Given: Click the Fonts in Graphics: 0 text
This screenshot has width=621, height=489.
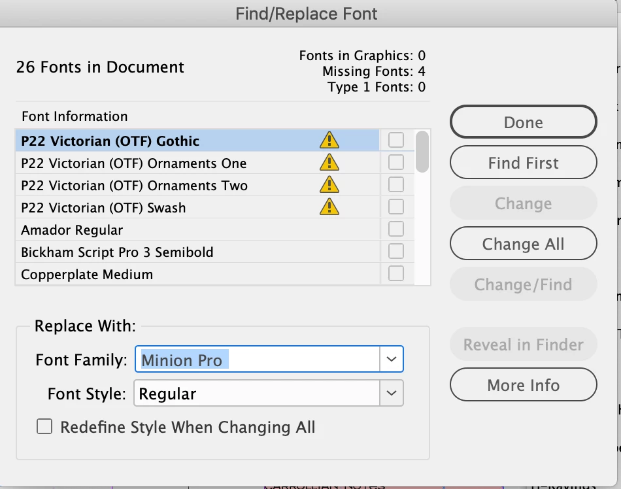Looking at the screenshot, I should click(x=362, y=56).
